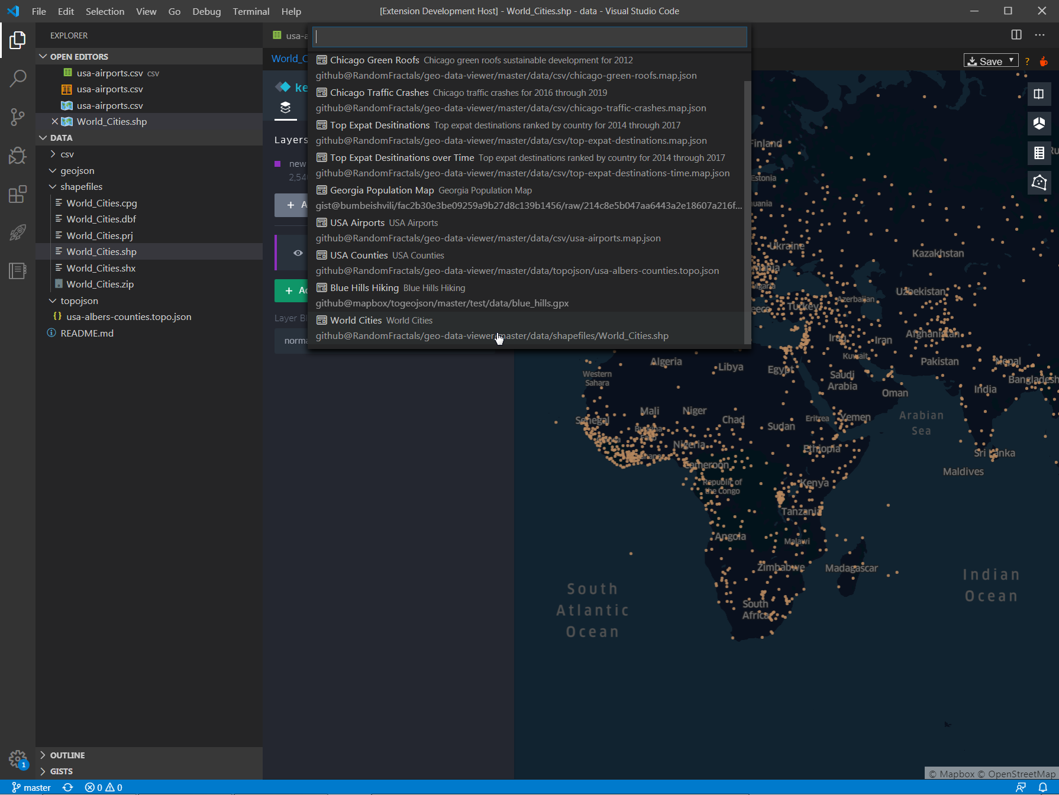This screenshot has width=1059, height=795.
Task: Open the Terminal menu
Action: 251,11
